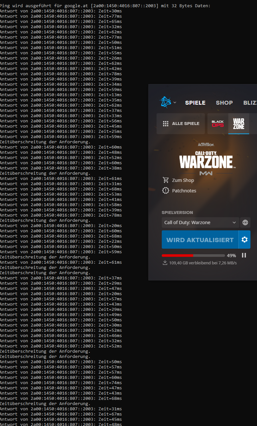
Task: Open the Battle.net logo menu
Action: [x=165, y=102]
